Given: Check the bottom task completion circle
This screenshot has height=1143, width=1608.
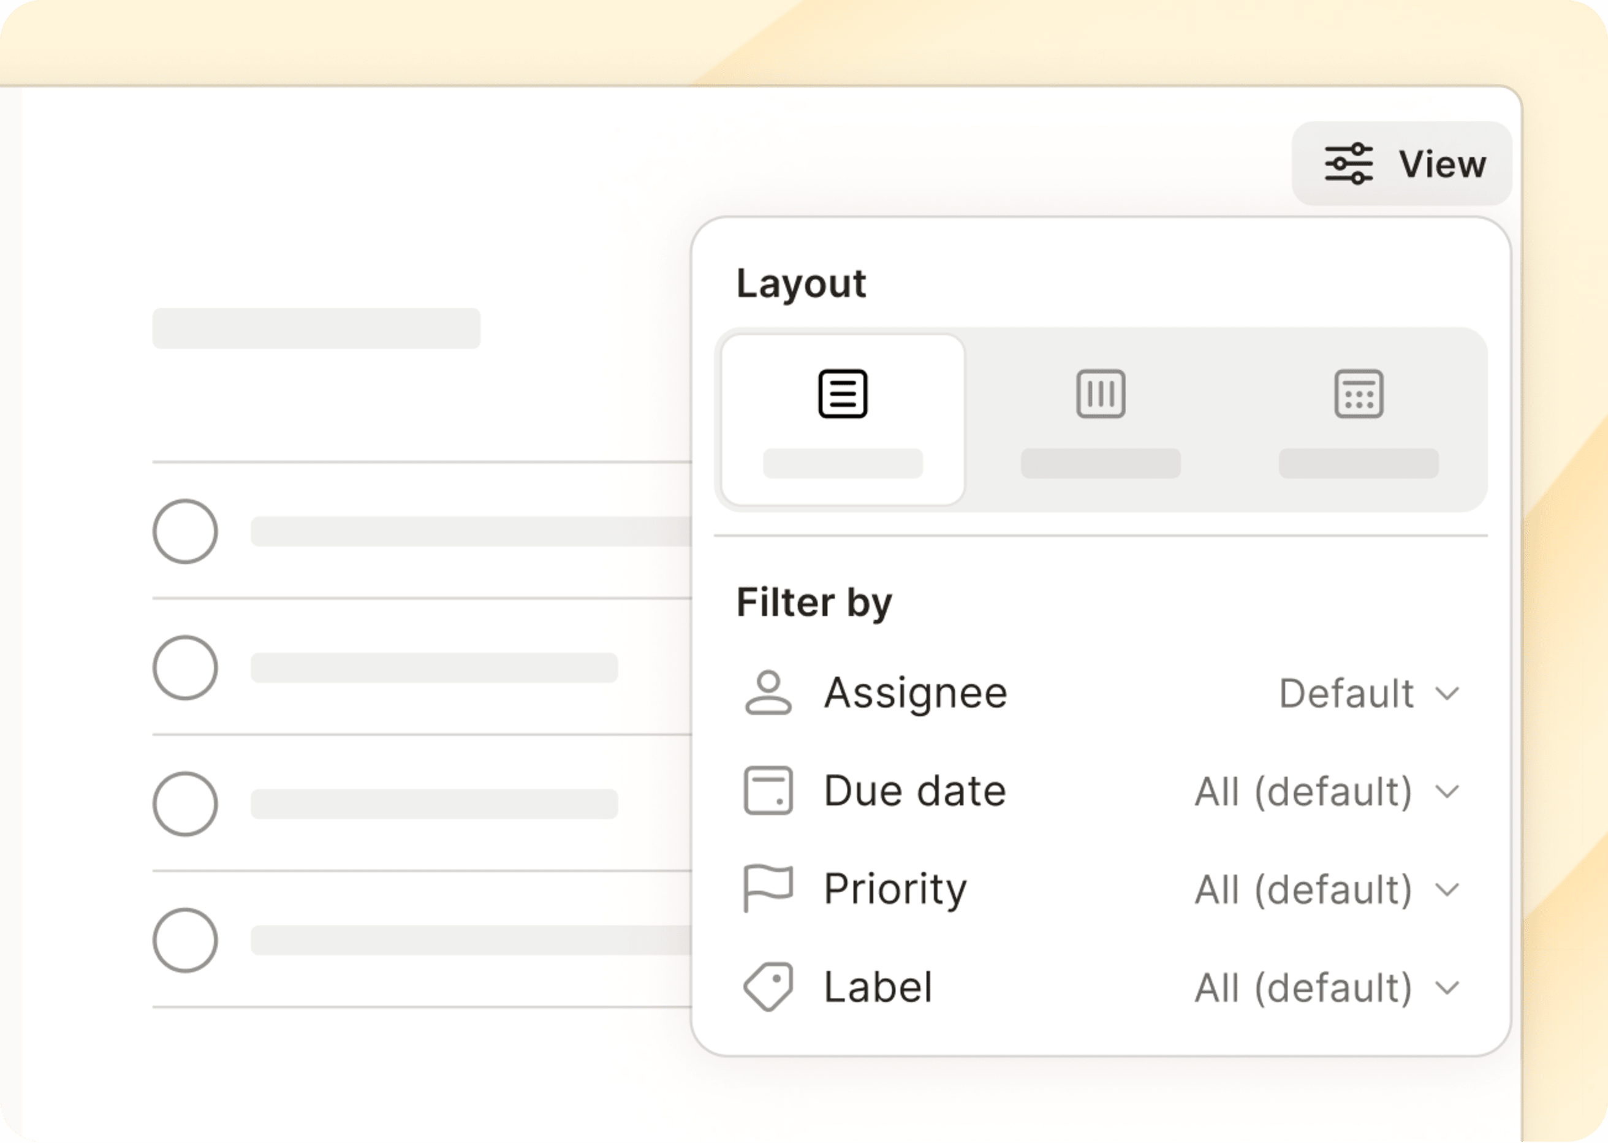Looking at the screenshot, I should (x=186, y=938).
